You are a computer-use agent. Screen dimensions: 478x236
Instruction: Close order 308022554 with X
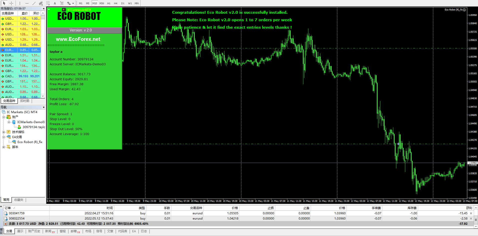[x=471, y=219]
